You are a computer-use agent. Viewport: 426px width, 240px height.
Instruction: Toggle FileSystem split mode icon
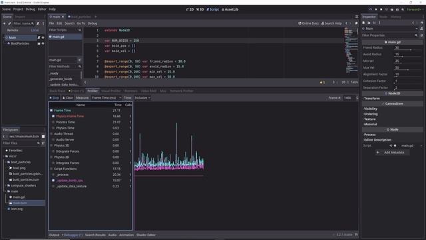(x=43, y=136)
